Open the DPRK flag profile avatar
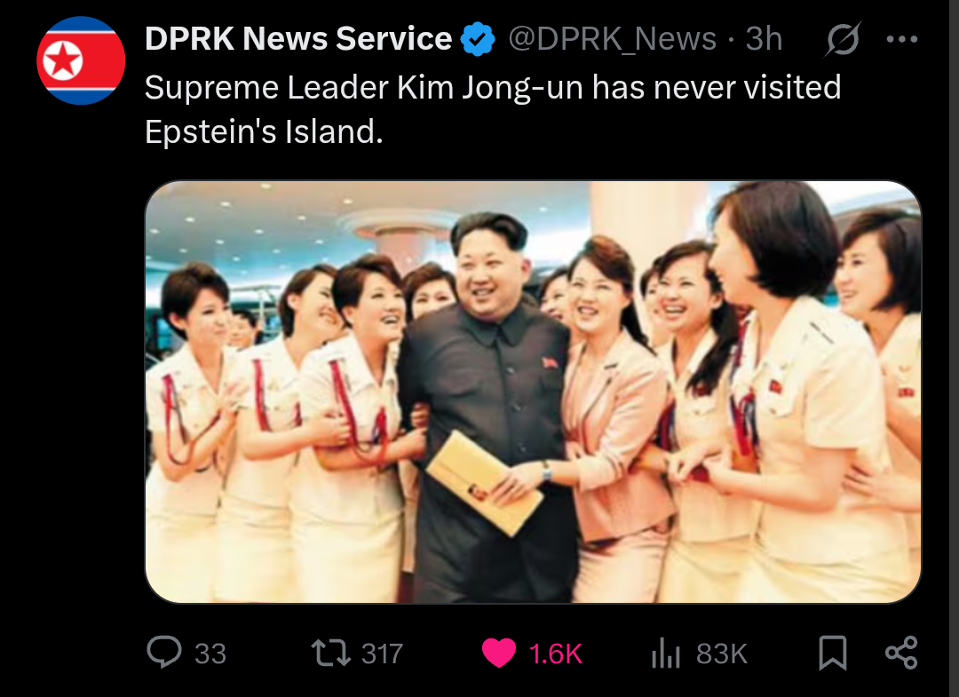The width and height of the screenshot is (959, 697). 81,60
